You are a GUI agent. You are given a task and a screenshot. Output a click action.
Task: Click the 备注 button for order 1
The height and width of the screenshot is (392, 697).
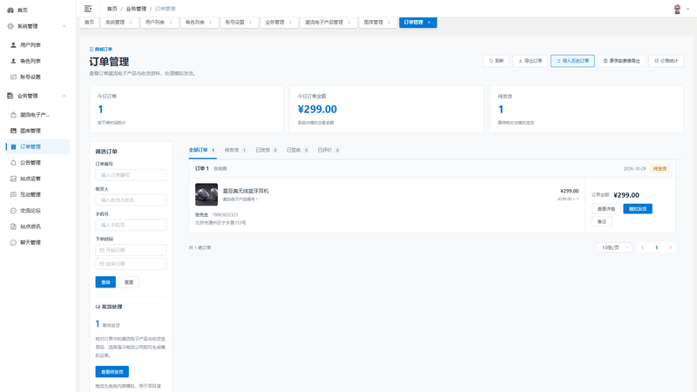(x=602, y=221)
